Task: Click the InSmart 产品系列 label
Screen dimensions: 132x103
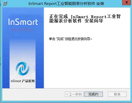Action: (x=23, y=81)
